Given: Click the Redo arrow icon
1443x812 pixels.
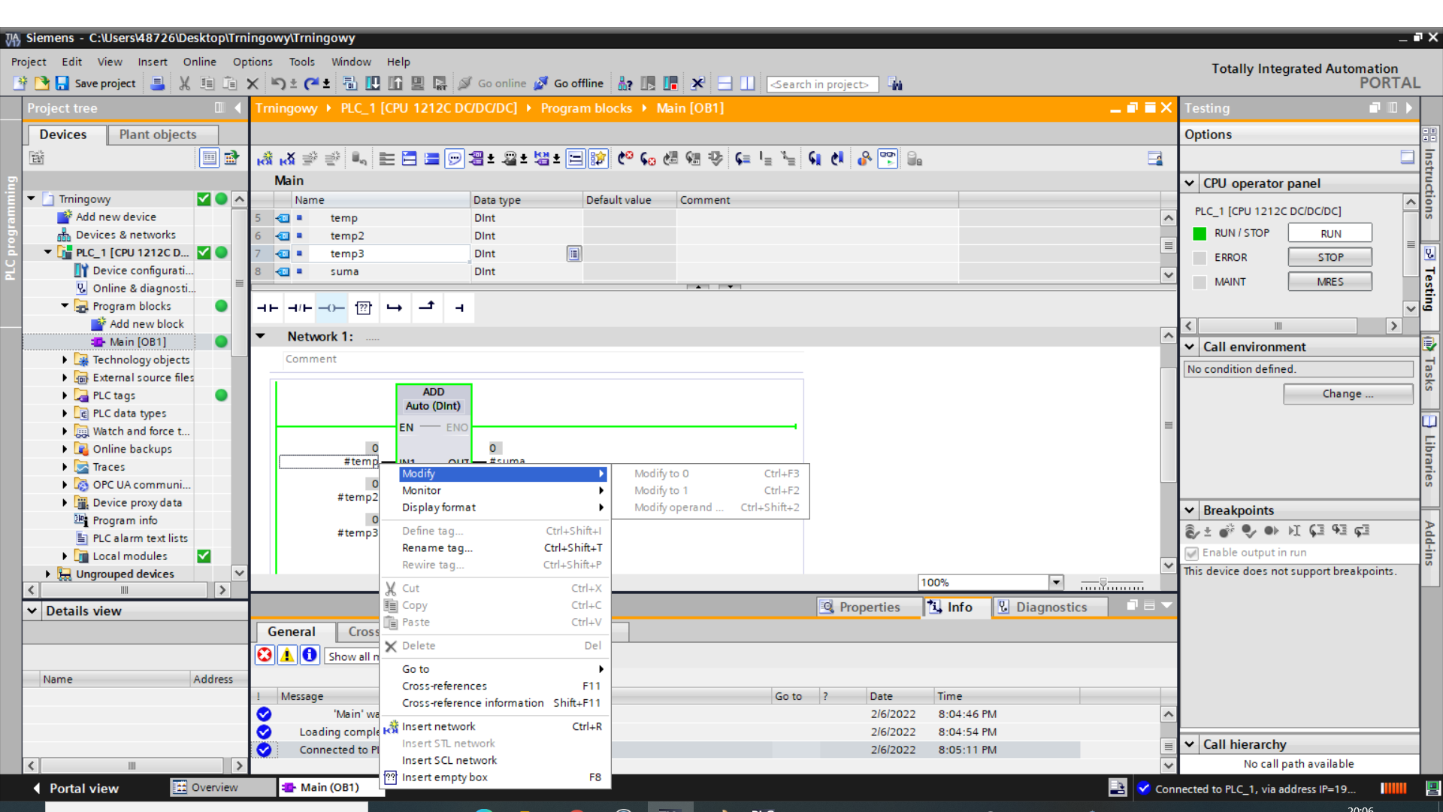Looking at the screenshot, I should click(310, 83).
